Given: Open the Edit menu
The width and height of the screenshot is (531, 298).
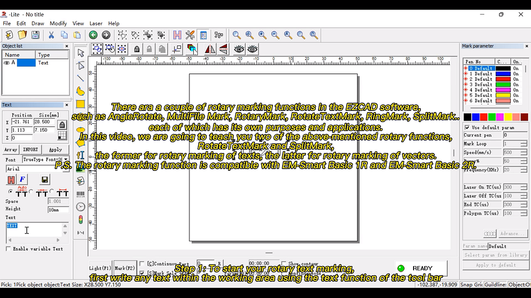Looking at the screenshot, I should click(x=21, y=24).
